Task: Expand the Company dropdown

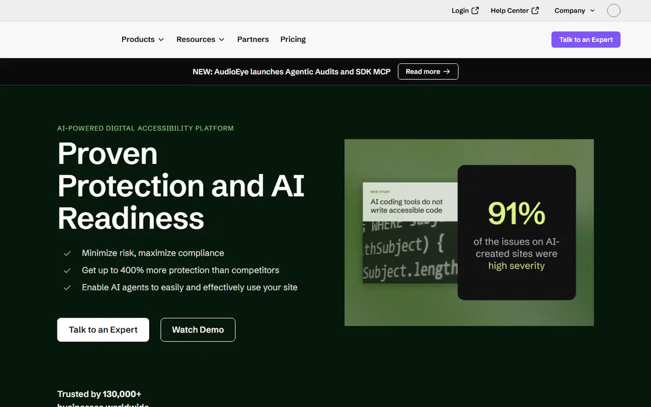Action: coord(575,11)
